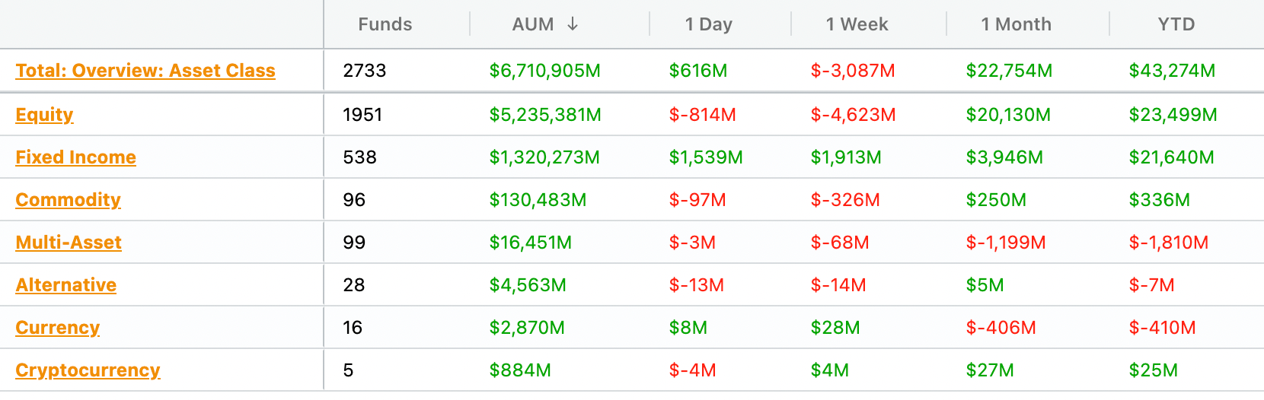Select Currency funds count 16
The height and width of the screenshot is (400, 1264).
tap(353, 328)
